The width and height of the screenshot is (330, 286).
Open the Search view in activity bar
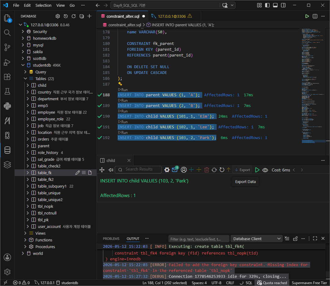click(x=7, y=33)
